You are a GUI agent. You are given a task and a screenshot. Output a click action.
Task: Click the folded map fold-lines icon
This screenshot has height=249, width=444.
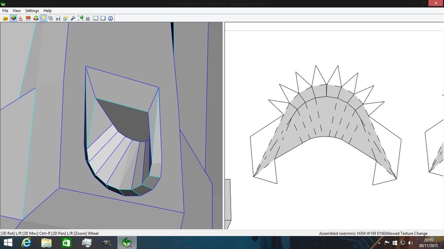(x=51, y=18)
